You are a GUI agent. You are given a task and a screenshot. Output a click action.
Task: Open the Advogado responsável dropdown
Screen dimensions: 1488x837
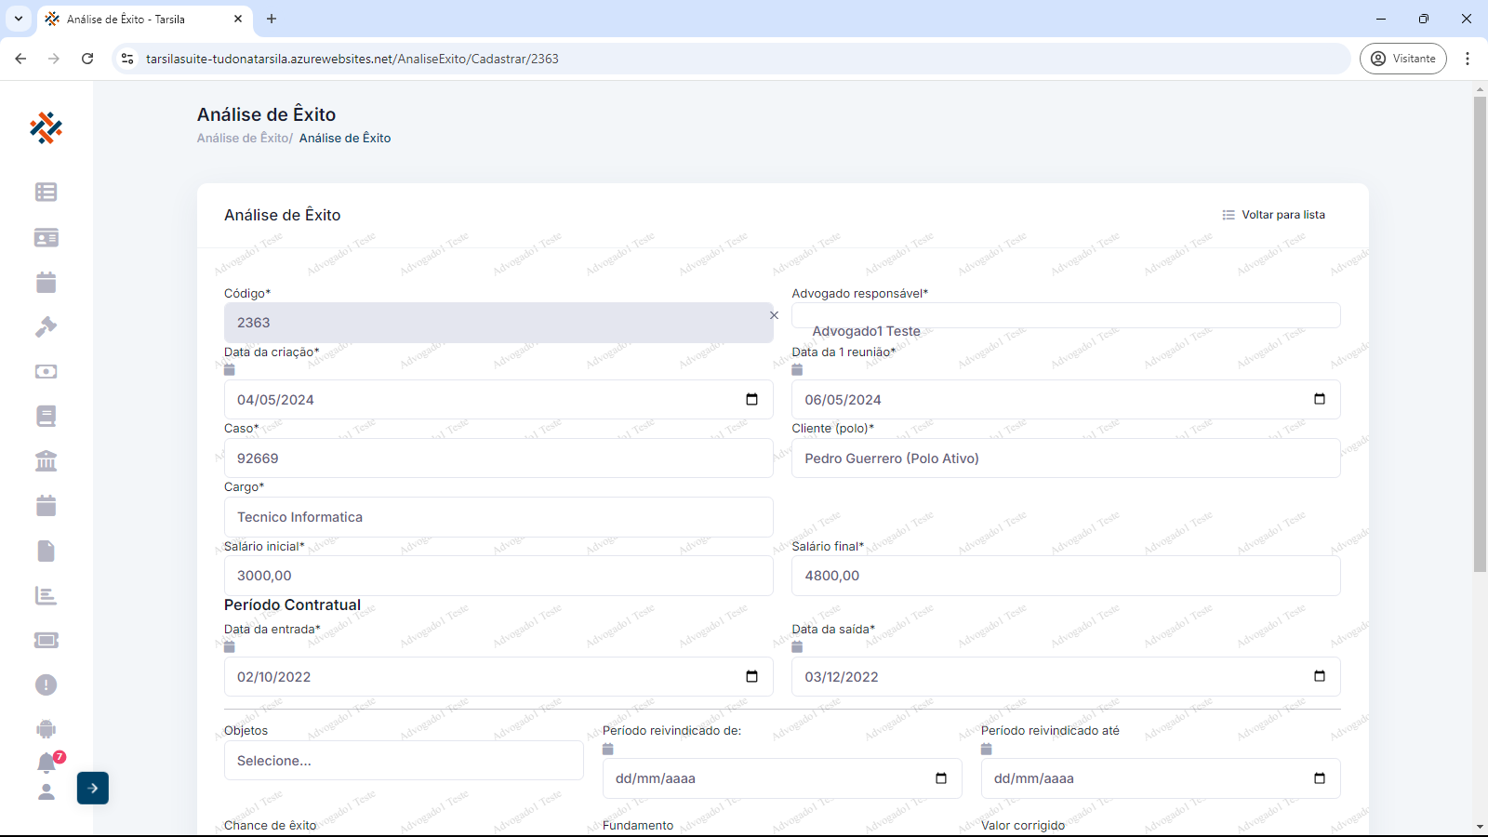click(x=1065, y=316)
